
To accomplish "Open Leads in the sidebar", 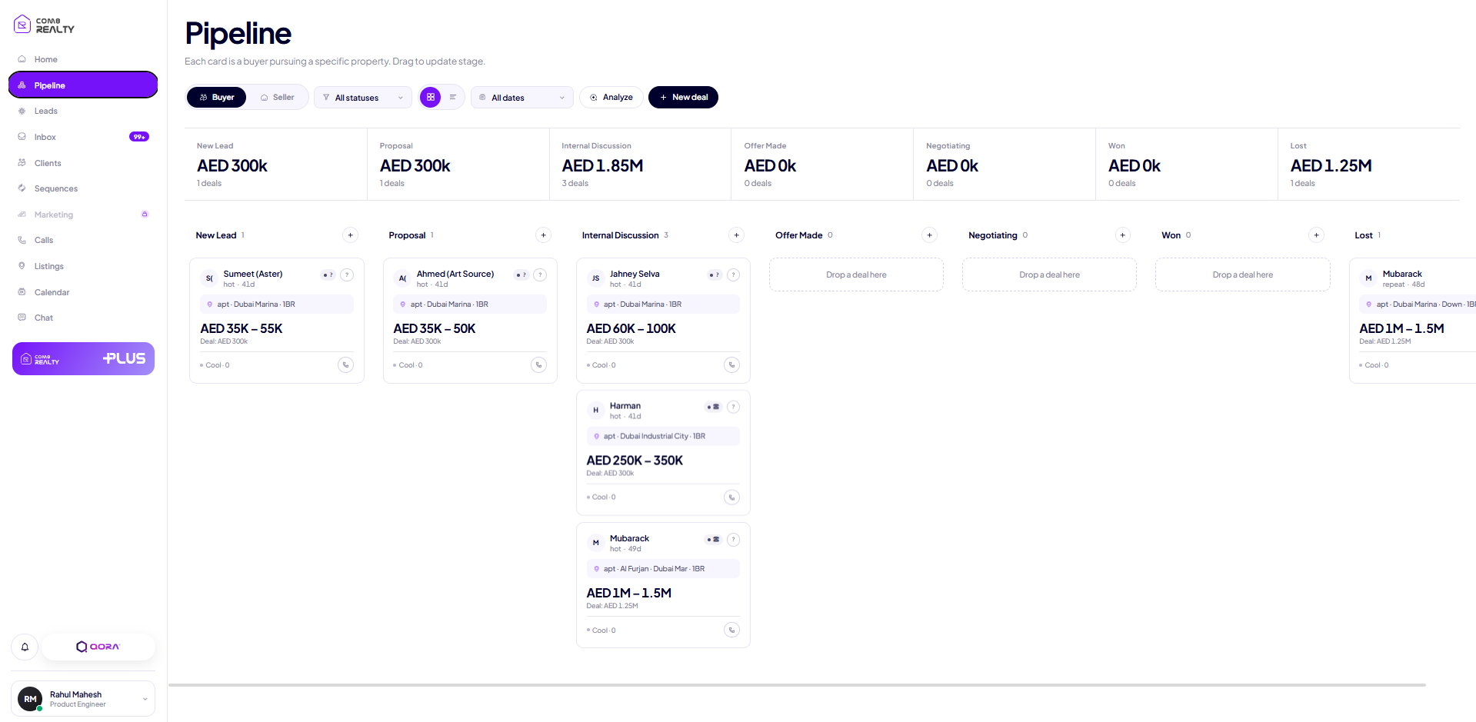I will pos(83,111).
